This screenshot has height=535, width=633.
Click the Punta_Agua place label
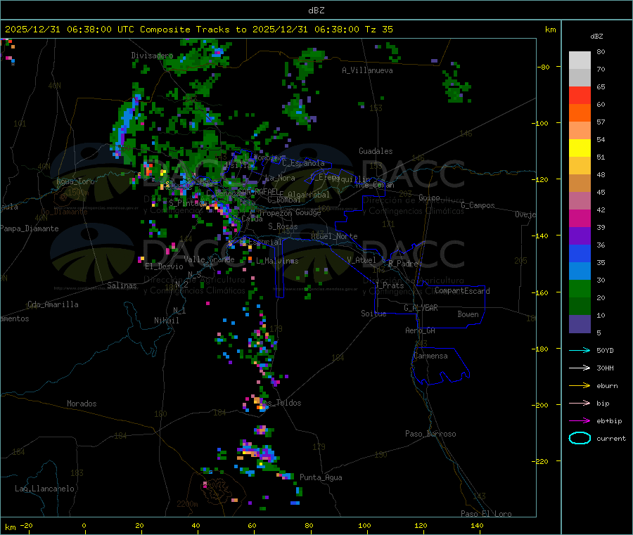pos(321,477)
